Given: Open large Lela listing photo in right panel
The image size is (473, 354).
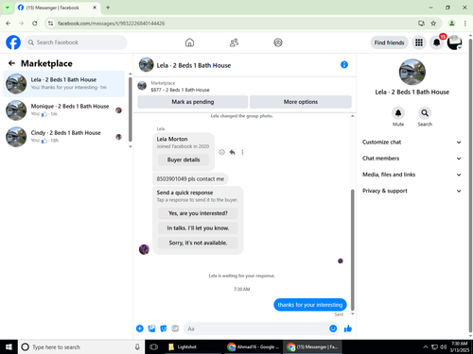Looking at the screenshot, I should pyautogui.click(x=412, y=72).
